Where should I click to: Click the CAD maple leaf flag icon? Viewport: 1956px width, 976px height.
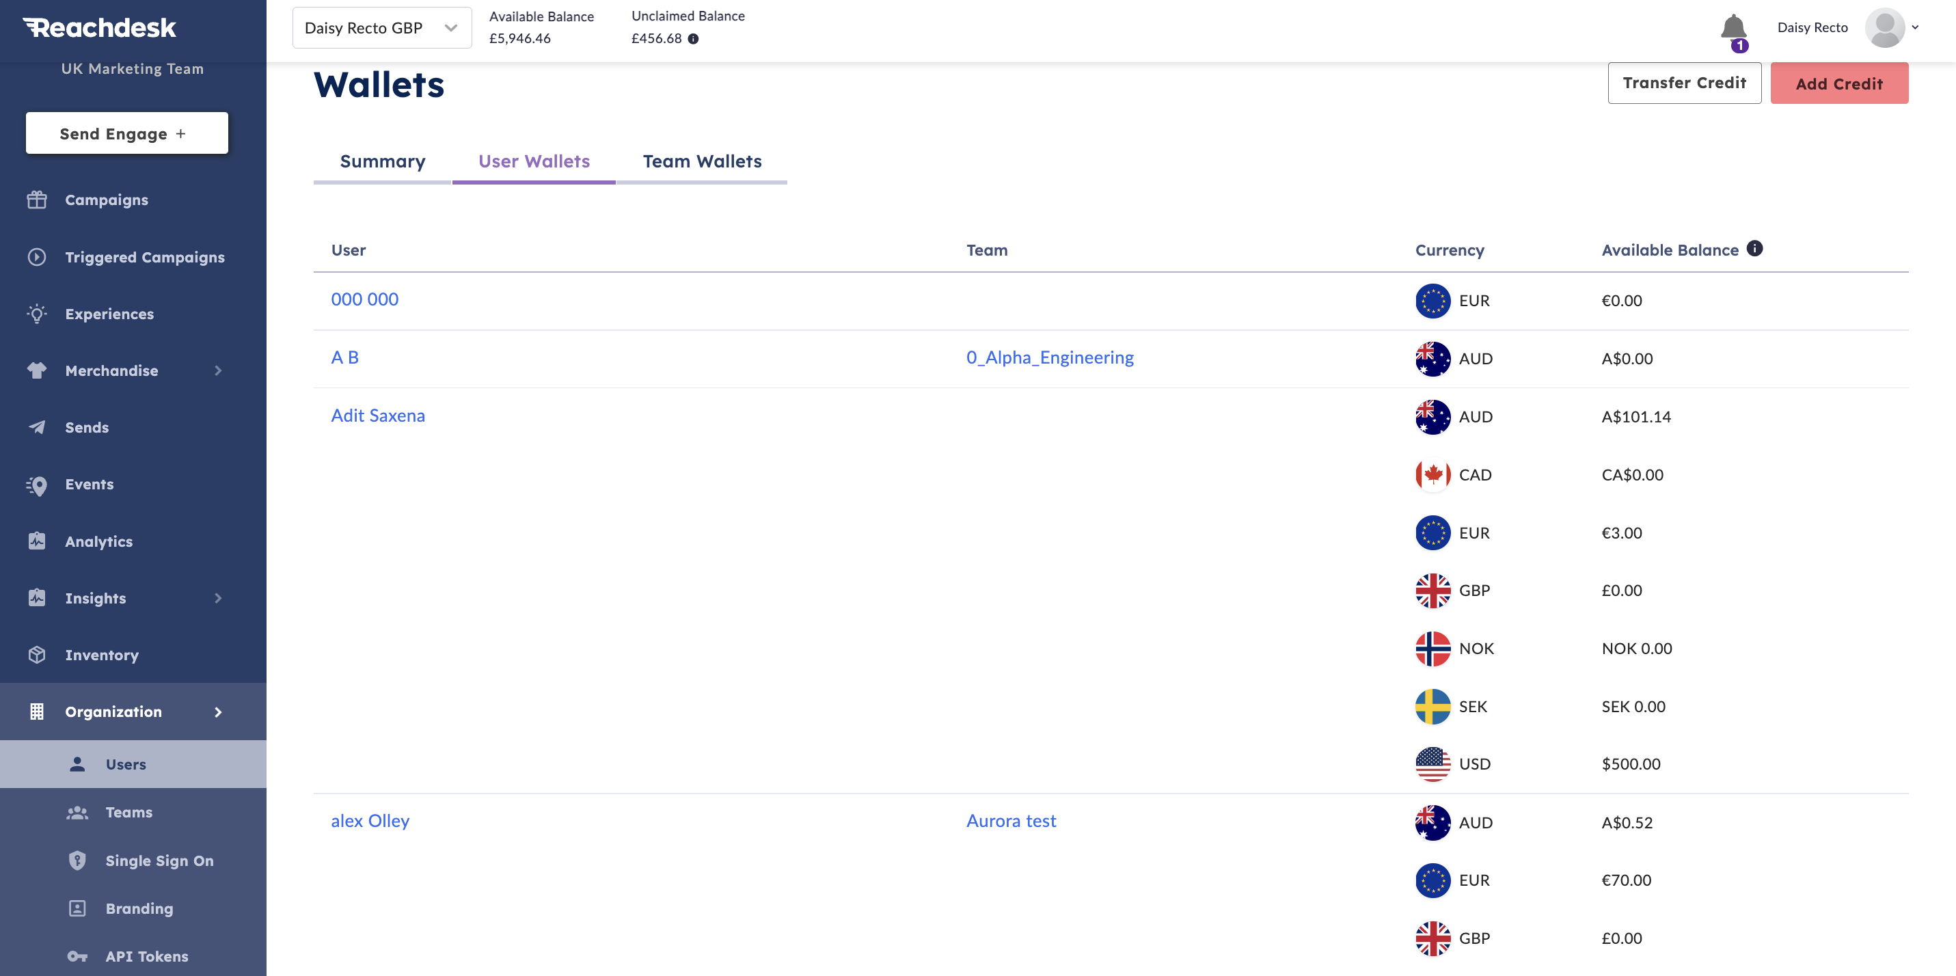tap(1432, 475)
